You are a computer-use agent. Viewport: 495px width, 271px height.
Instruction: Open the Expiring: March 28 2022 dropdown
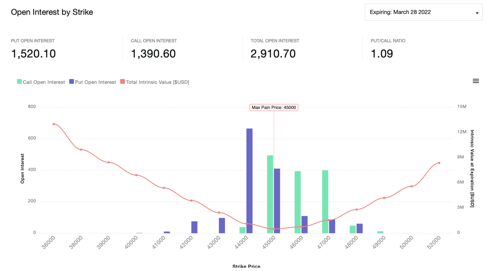[423, 12]
